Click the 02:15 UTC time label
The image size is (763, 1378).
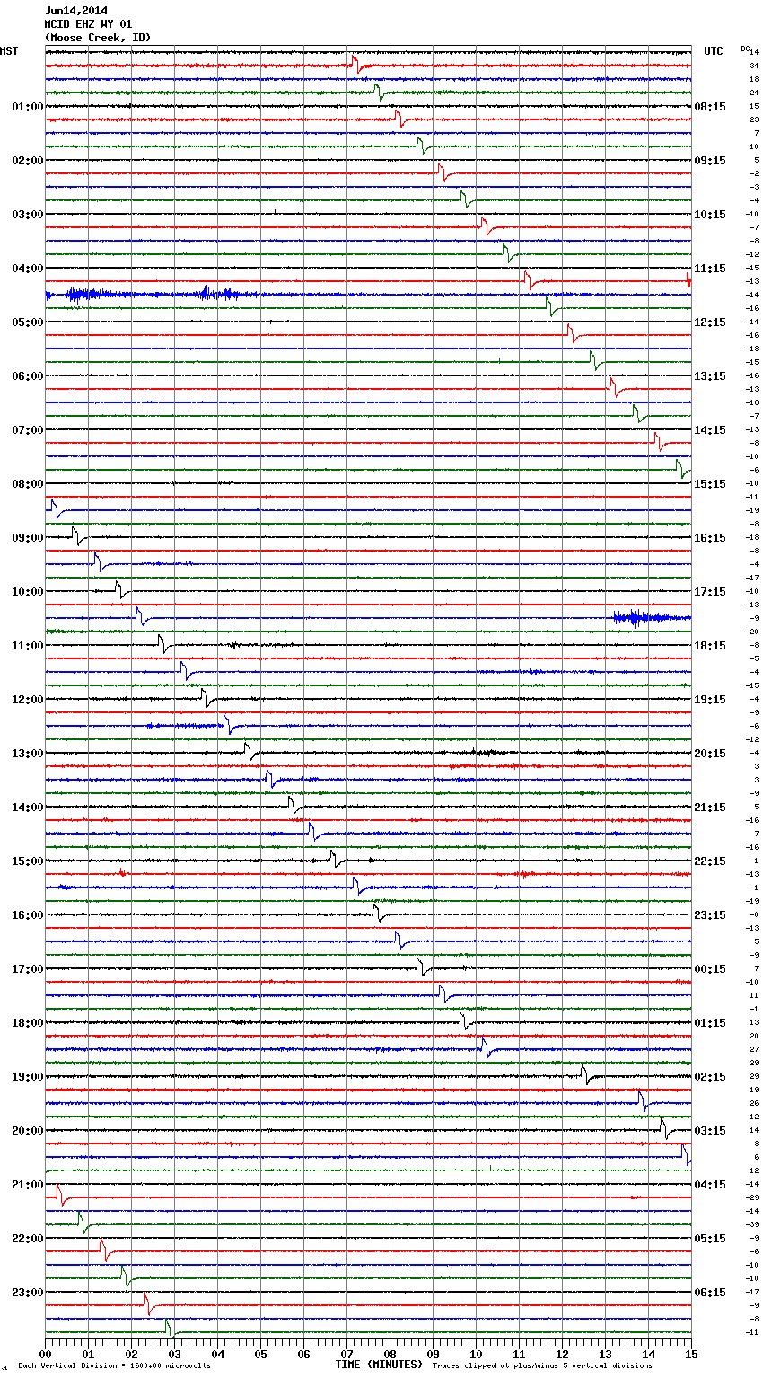pos(710,1077)
